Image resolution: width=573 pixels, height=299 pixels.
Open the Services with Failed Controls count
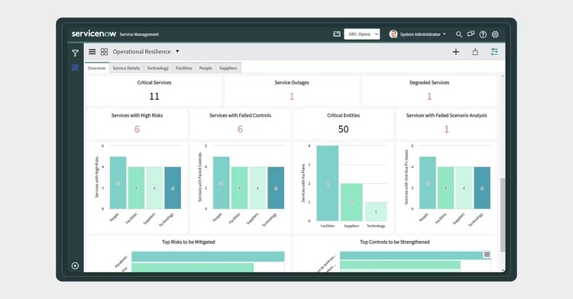[240, 129]
